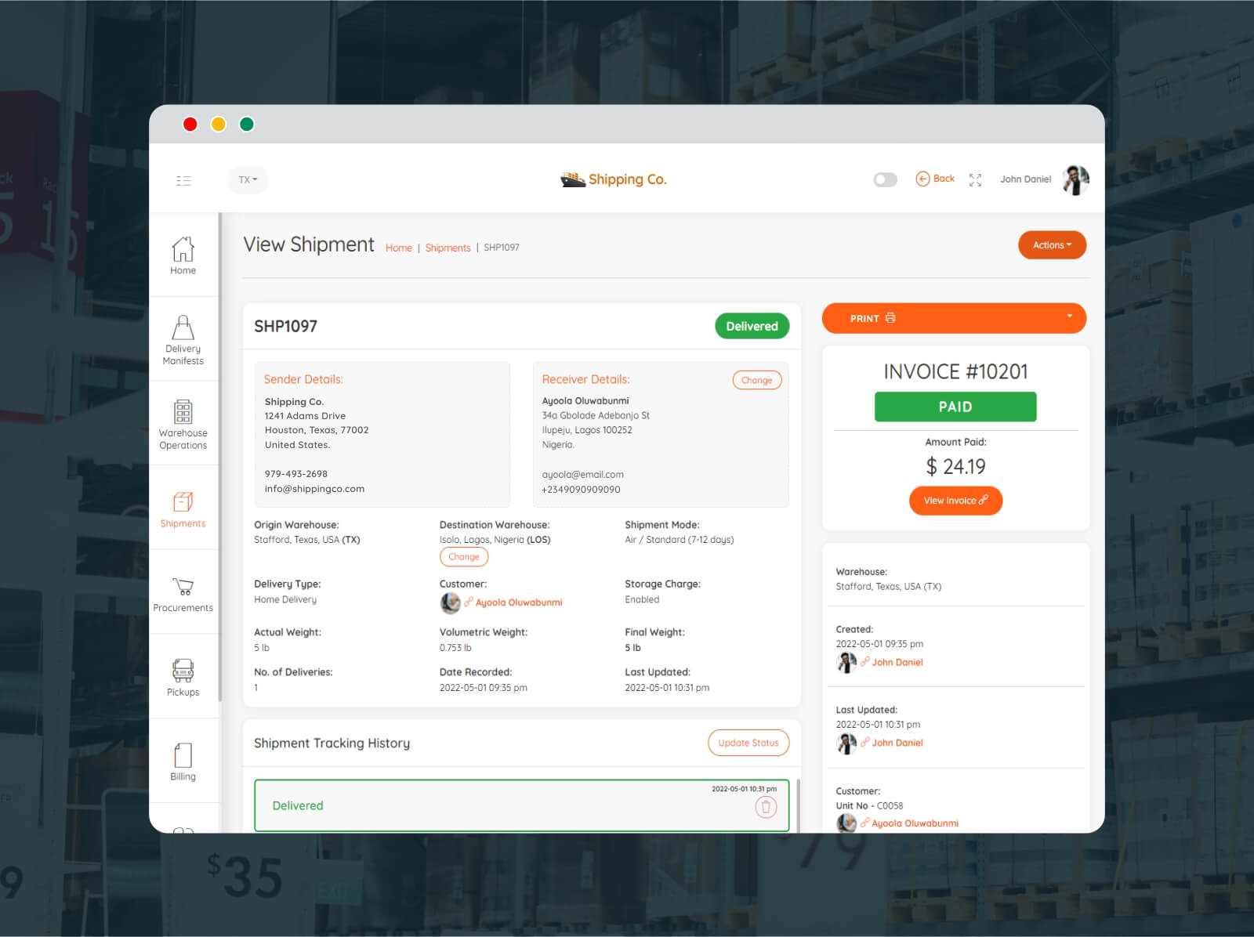Image resolution: width=1254 pixels, height=937 pixels.
Task: Open John Daniel link under Last Updated
Action: 897,743
